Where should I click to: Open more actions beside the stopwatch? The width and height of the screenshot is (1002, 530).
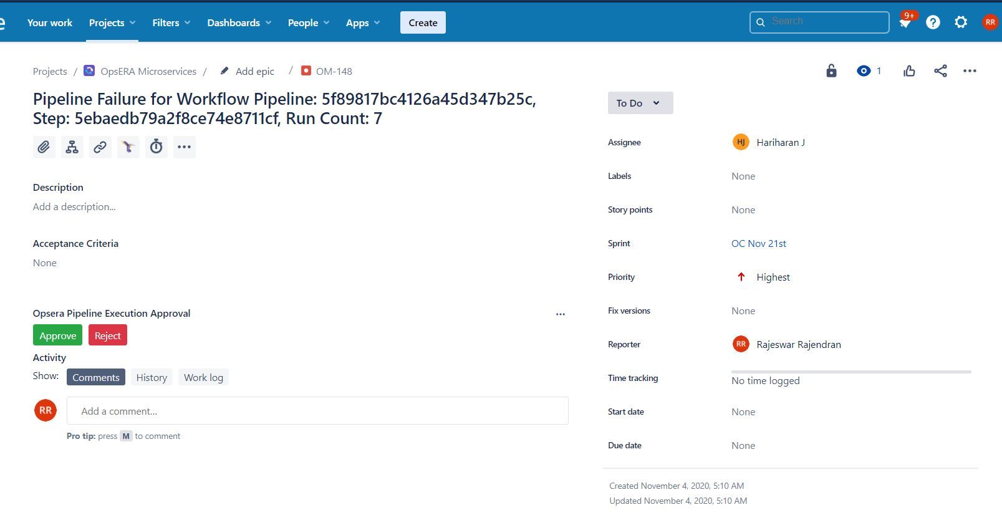pyautogui.click(x=184, y=147)
